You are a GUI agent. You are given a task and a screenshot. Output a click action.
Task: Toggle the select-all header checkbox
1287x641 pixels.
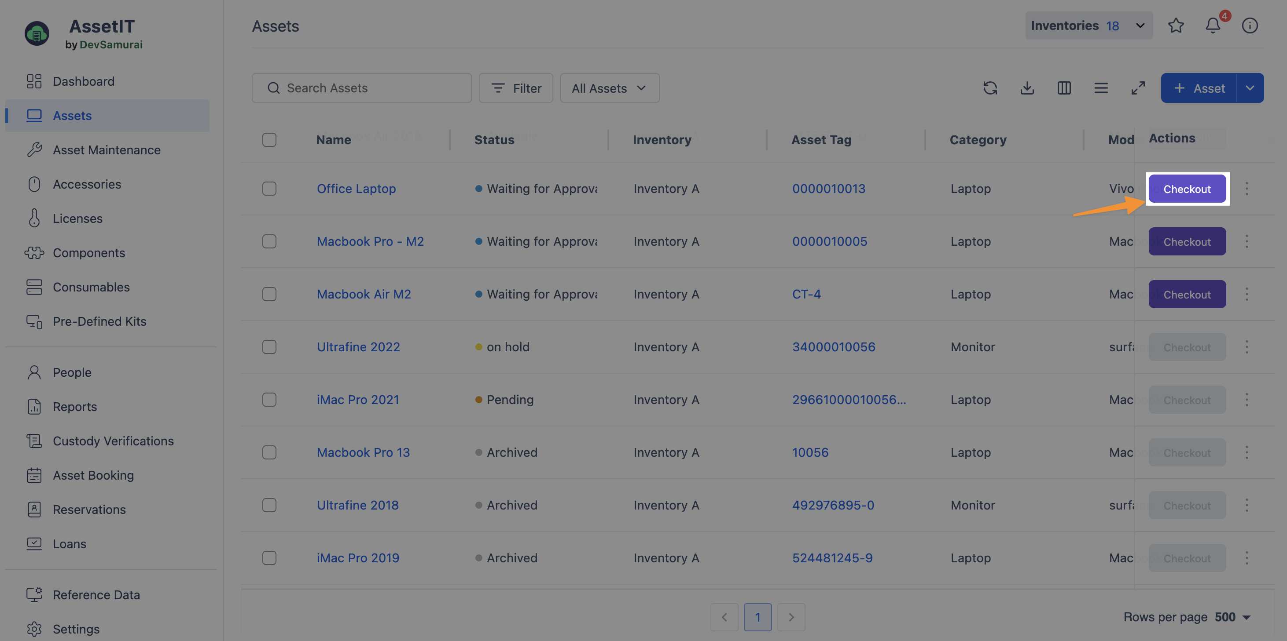[x=269, y=140]
